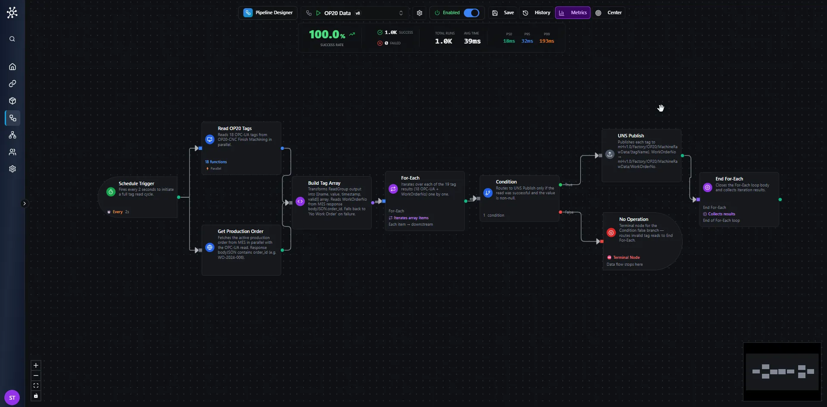
Task: Open the ST user avatar menu
Action: pos(12,398)
